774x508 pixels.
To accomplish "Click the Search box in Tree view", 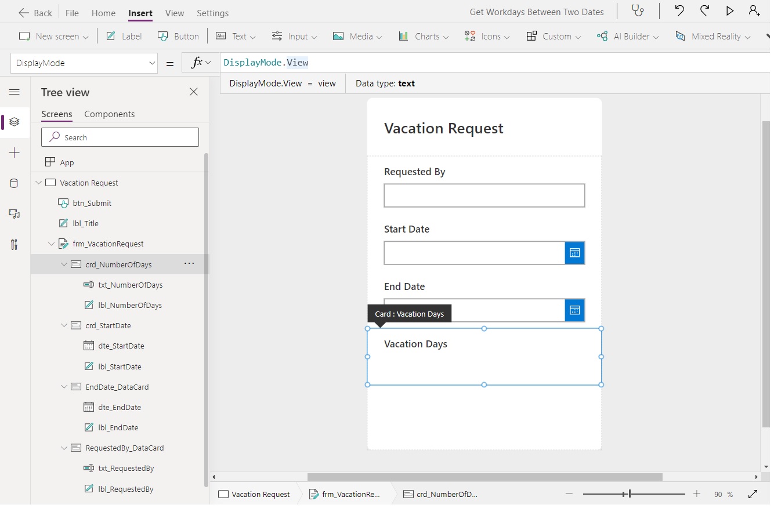I will tap(120, 137).
